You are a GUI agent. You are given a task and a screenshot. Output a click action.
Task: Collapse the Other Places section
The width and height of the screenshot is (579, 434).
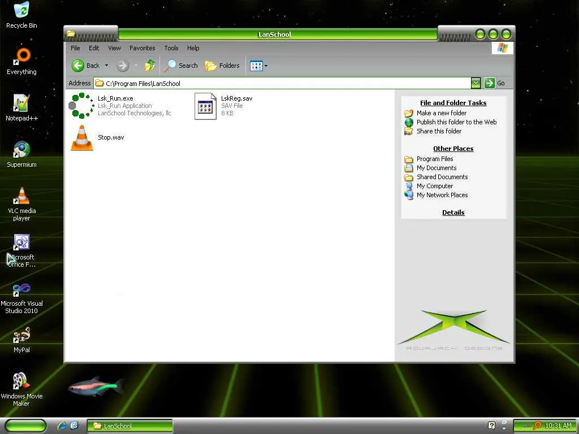click(x=453, y=149)
